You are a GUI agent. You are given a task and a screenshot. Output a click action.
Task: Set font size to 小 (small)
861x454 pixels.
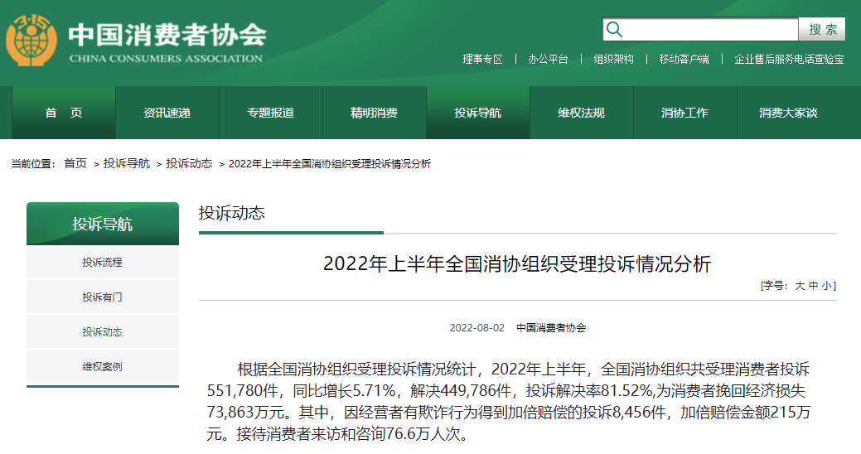(x=827, y=286)
